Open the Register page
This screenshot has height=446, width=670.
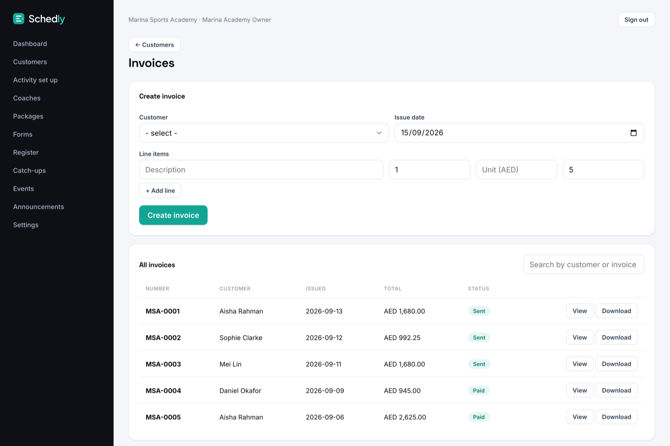[x=26, y=152]
